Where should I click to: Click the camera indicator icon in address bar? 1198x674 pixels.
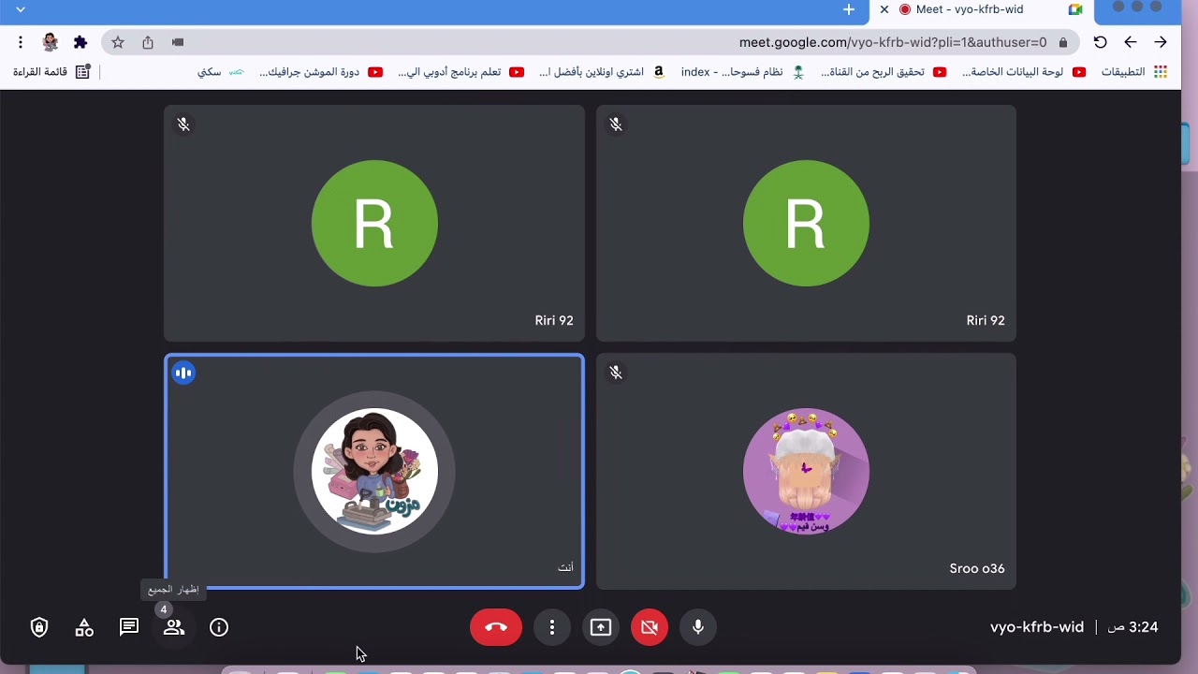(178, 42)
